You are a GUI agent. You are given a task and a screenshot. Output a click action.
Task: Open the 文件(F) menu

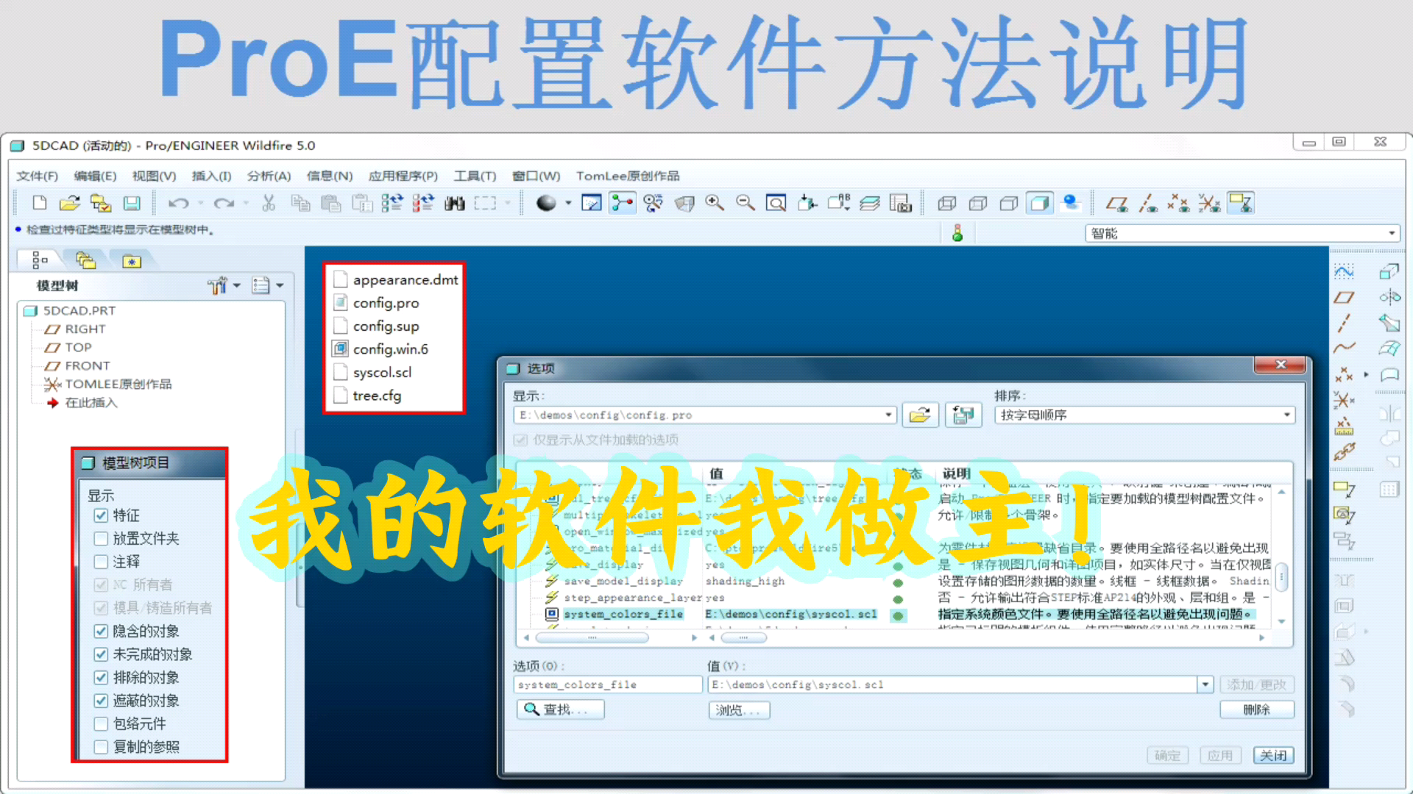click(37, 176)
